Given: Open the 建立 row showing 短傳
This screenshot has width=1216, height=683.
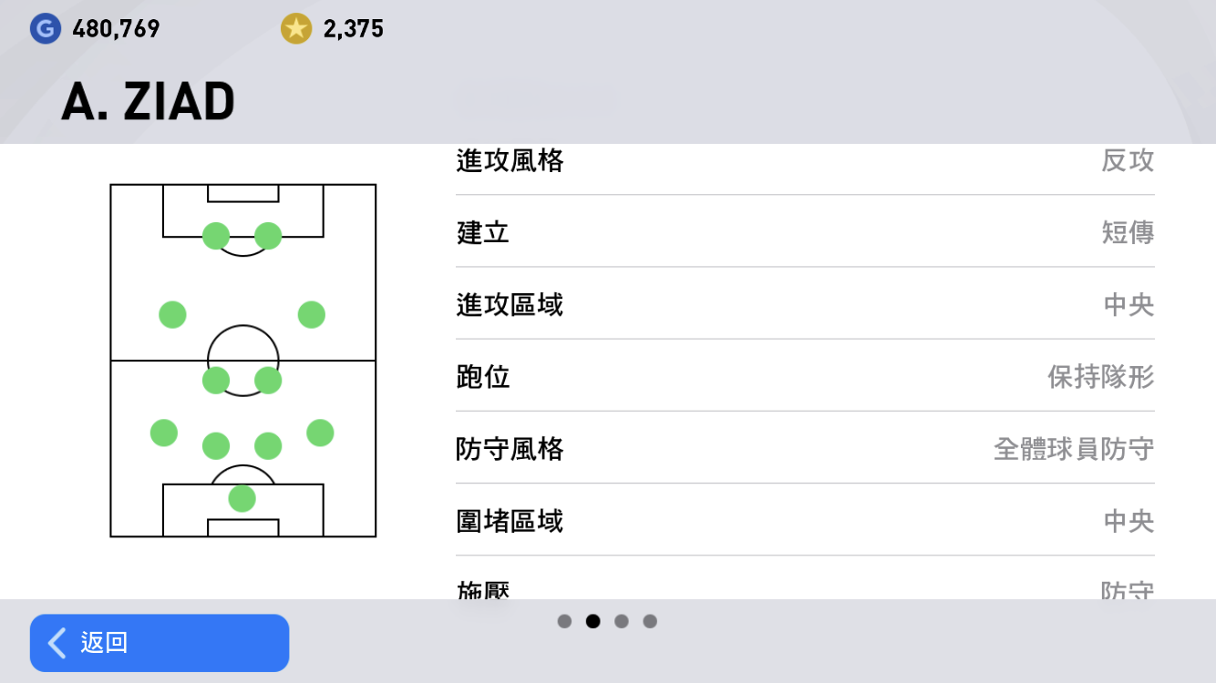Looking at the screenshot, I should pos(805,231).
